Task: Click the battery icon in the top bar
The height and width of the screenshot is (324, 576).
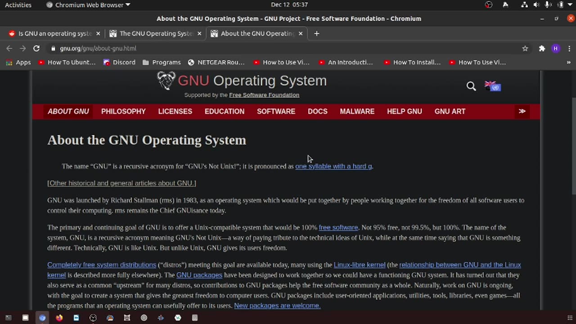Action: click(560, 5)
